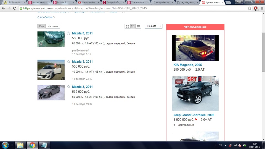Image resolution: width=265 pixels, height=149 pixels.
Task: Switch to the 'Mazda 3' browser tab
Action: pos(63,2)
